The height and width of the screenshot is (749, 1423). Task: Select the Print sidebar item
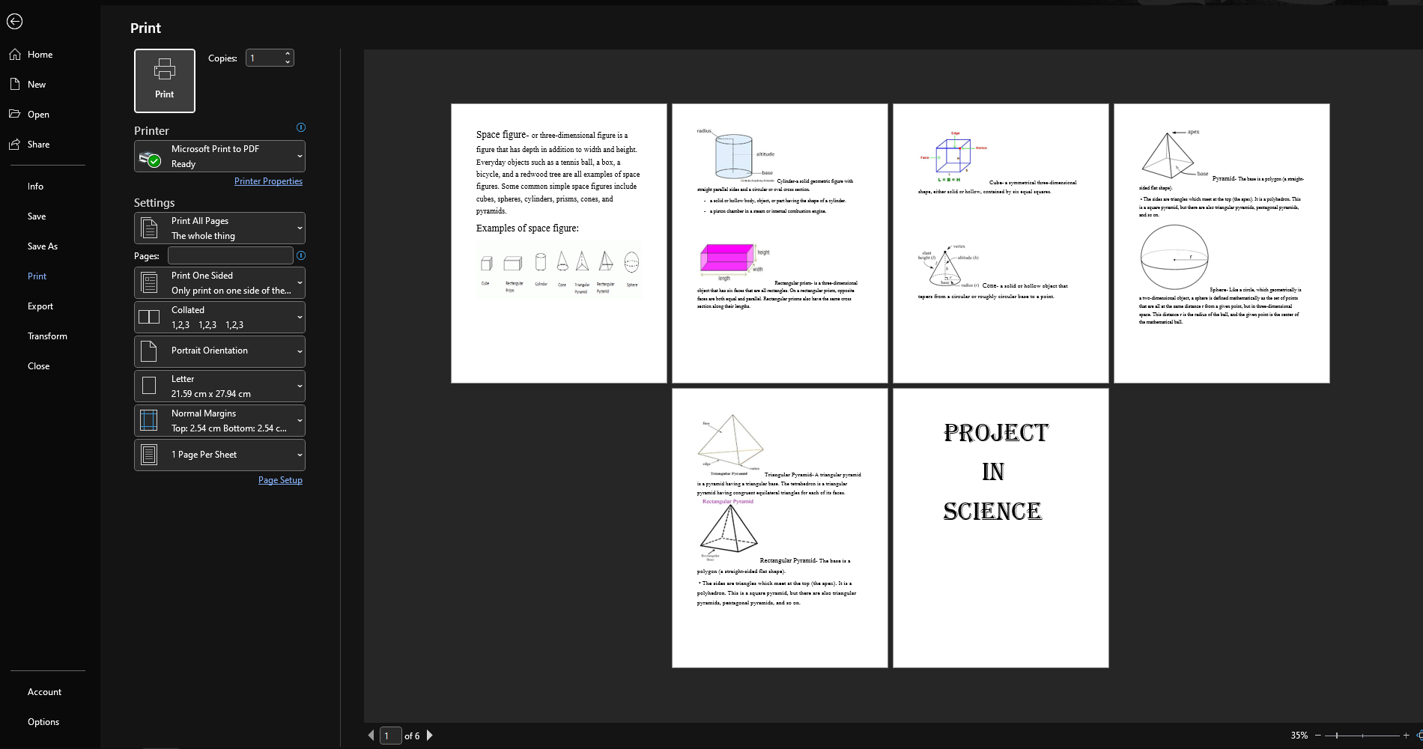point(37,276)
